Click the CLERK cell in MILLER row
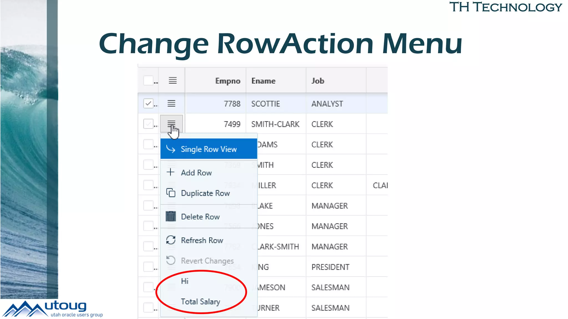Viewport: 568px width, 319px height. tap(336, 185)
